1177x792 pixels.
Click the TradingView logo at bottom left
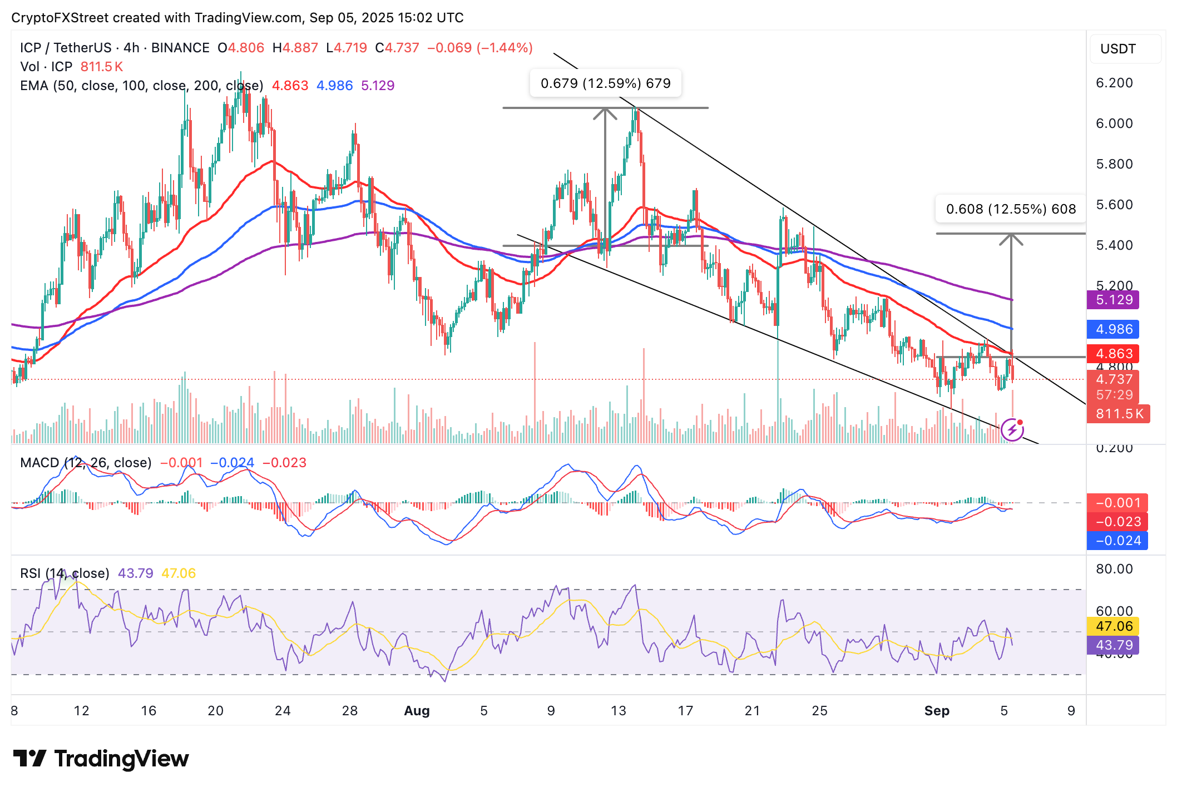click(101, 759)
